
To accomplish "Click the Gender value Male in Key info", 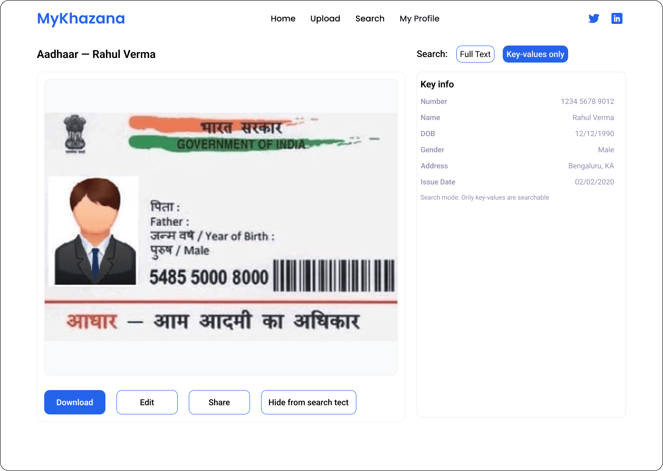I will [606, 149].
